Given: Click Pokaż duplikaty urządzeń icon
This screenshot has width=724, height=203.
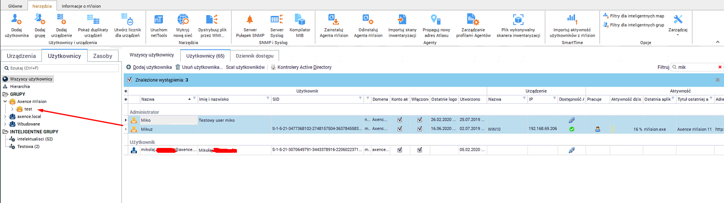Looking at the screenshot, I should pos(93,20).
